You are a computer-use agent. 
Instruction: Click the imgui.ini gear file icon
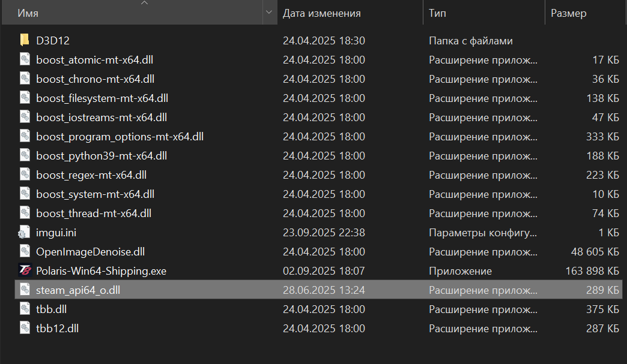24,233
